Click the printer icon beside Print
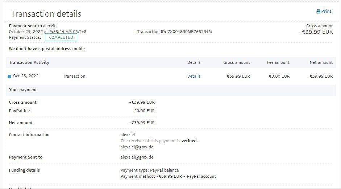Image resolution: width=341 pixels, height=189 pixels. click(x=318, y=12)
